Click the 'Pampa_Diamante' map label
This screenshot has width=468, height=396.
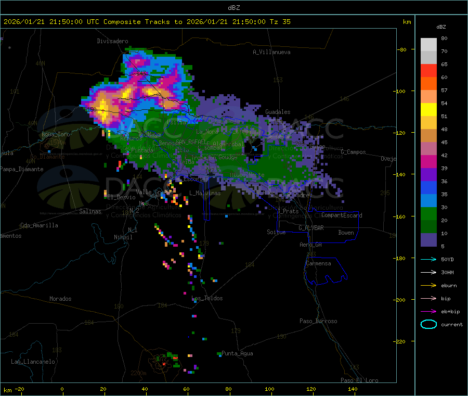tap(22, 169)
